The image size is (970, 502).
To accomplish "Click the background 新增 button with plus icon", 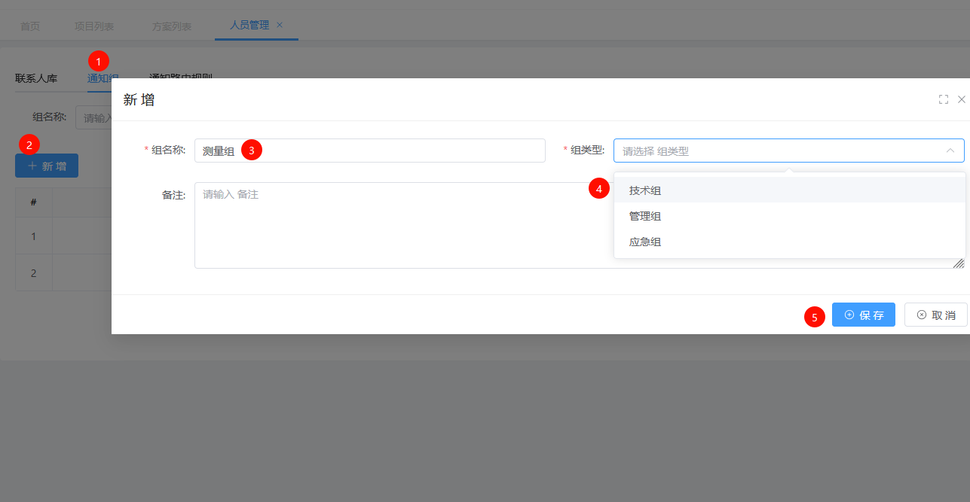I will 47,166.
